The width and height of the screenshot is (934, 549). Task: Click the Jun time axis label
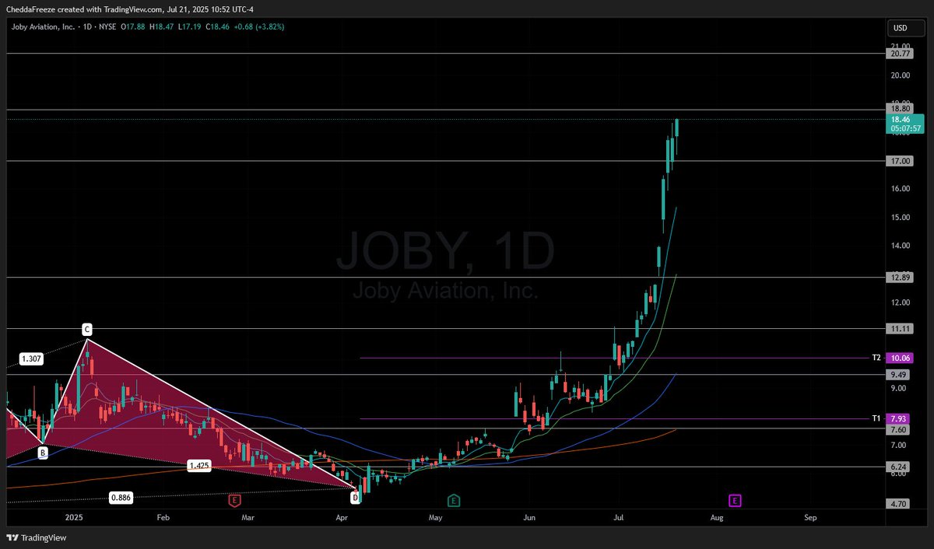[529, 517]
